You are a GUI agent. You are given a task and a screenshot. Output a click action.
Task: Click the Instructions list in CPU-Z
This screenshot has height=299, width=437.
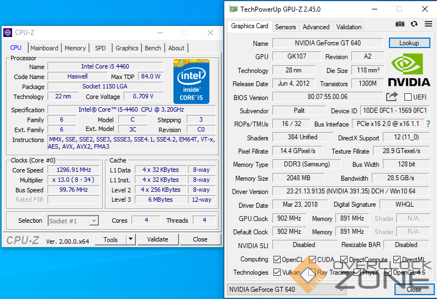[x=131, y=143]
